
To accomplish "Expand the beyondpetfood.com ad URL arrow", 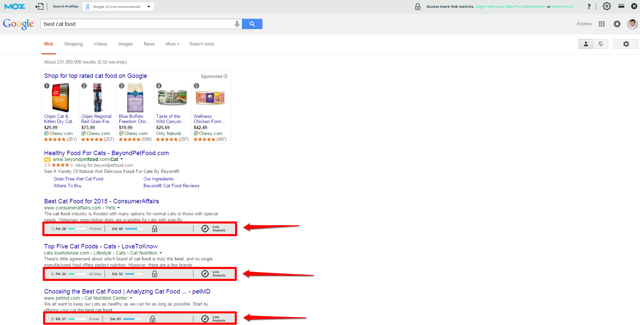I will (122, 159).
